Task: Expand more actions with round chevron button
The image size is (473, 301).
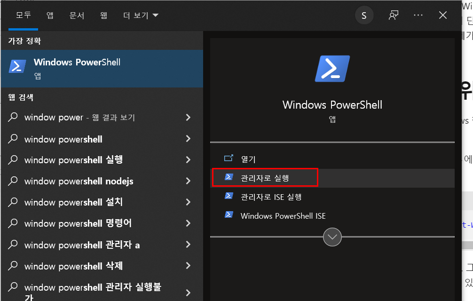Action: click(x=332, y=237)
